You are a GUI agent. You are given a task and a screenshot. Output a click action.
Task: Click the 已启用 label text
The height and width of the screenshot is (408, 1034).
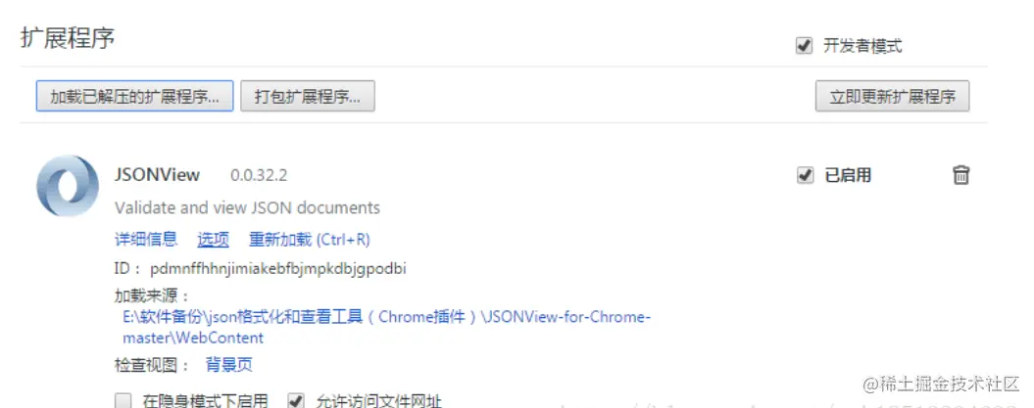pyautogui.click(x=848, y=175)
